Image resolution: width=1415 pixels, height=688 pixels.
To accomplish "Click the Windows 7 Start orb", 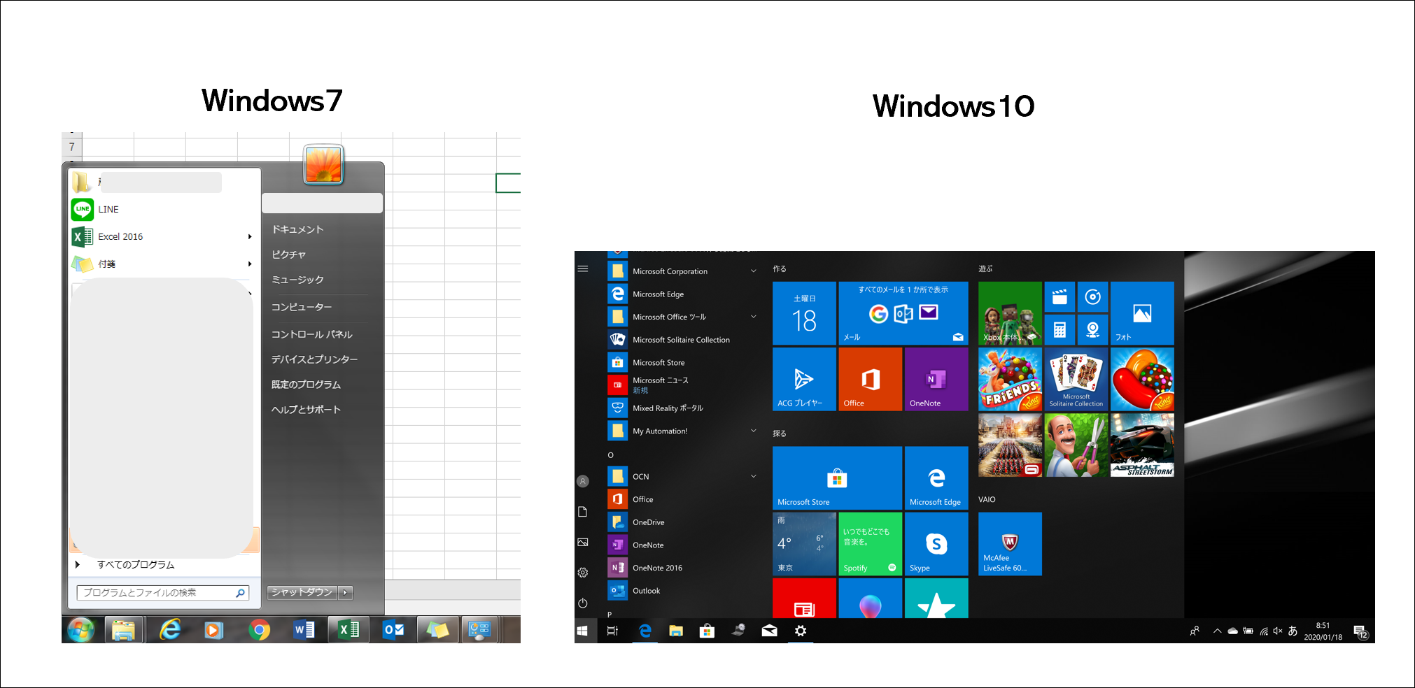I will [x=81, y=630].
